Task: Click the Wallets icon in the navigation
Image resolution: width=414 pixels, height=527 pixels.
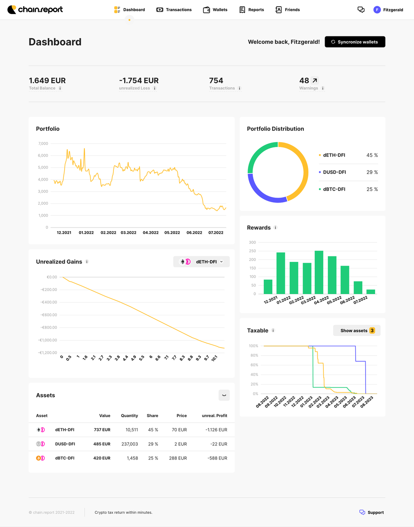Action: pos(206,10)
